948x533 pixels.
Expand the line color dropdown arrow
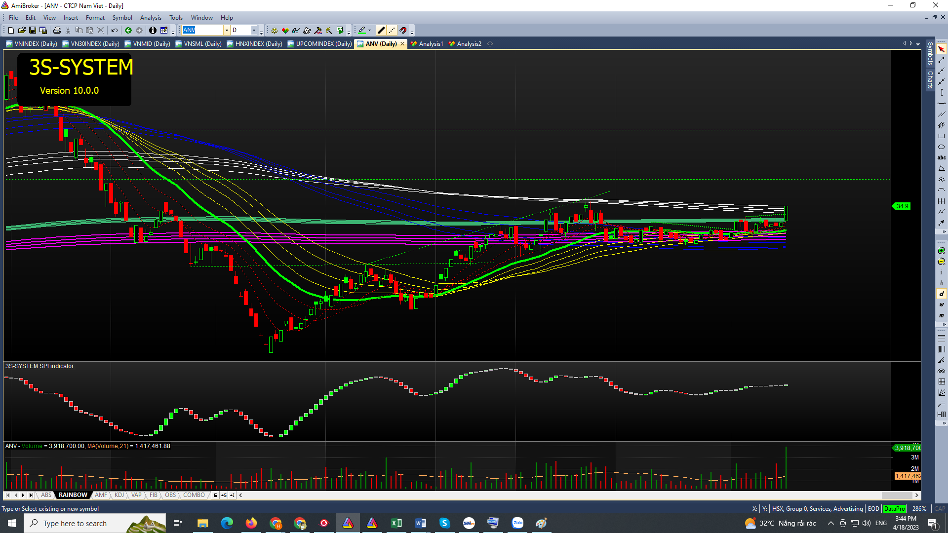point(370,31)
